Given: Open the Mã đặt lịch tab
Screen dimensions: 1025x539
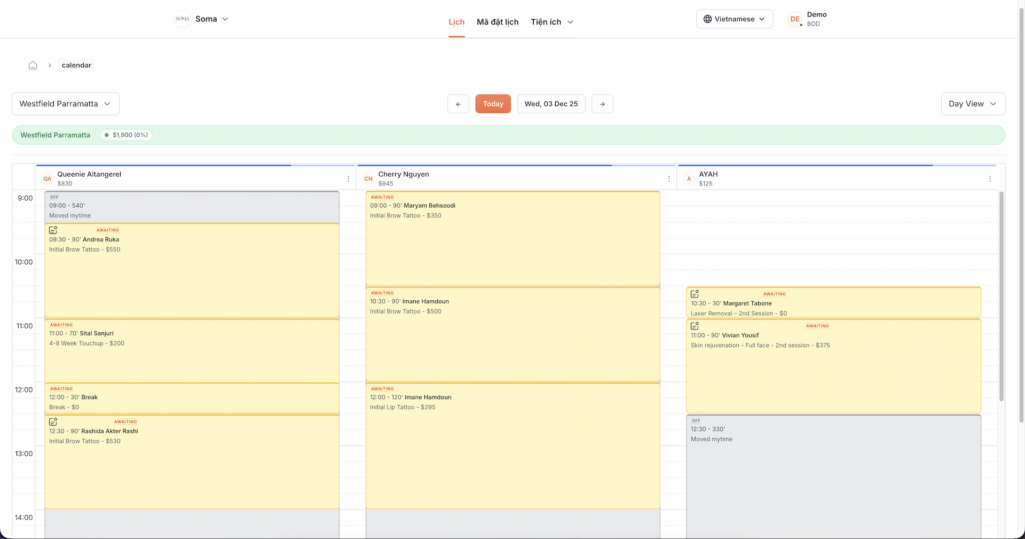Looking at the screenshot, I should tap(498, 22).
